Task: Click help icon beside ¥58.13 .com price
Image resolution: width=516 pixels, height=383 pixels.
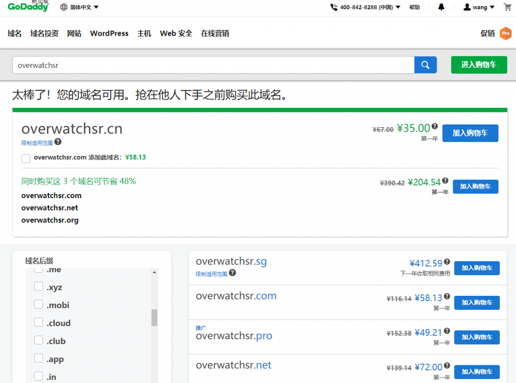Action: tap(447, 296)
